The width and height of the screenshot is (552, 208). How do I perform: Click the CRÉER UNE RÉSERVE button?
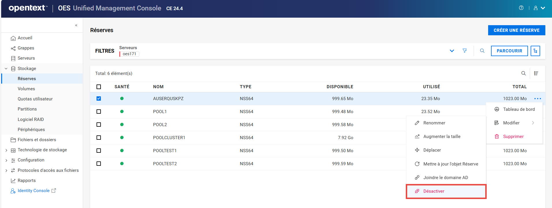coord(516,30)
